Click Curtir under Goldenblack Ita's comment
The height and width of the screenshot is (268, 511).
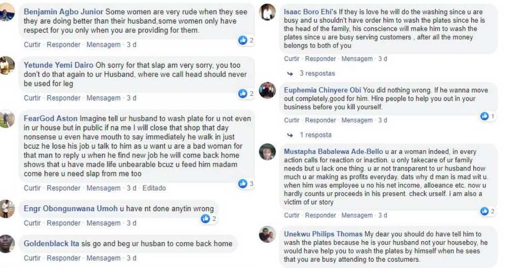point(32,258)
